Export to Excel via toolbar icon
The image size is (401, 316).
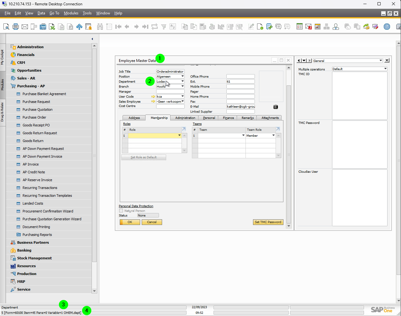click(x=52, y=27)
